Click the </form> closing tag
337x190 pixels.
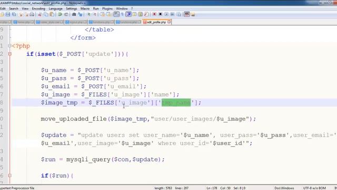tap(83, 37)
